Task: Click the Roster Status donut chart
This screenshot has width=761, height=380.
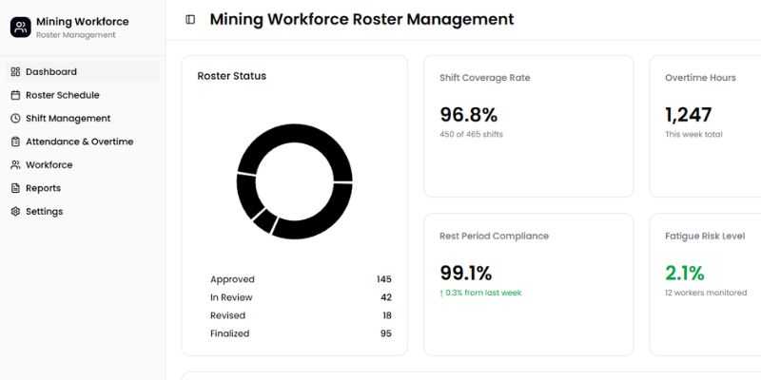Action: pos(295,181)
